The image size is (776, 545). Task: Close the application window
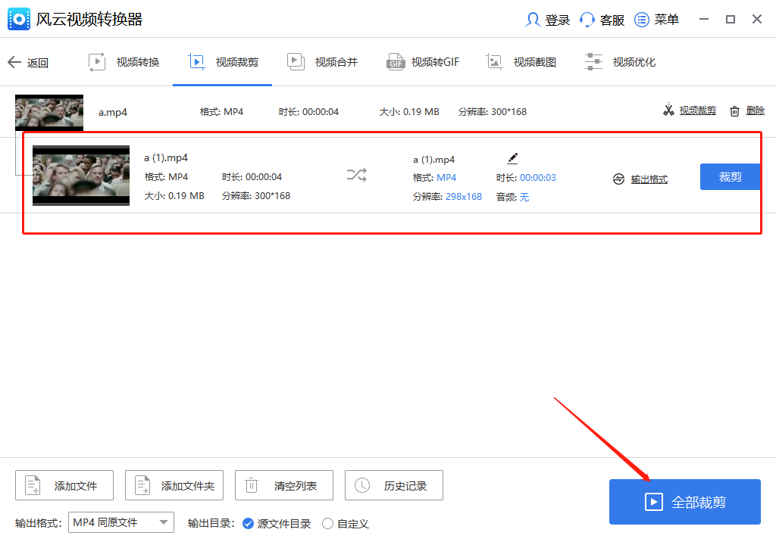pyautogui.click(x=757, y=19)
